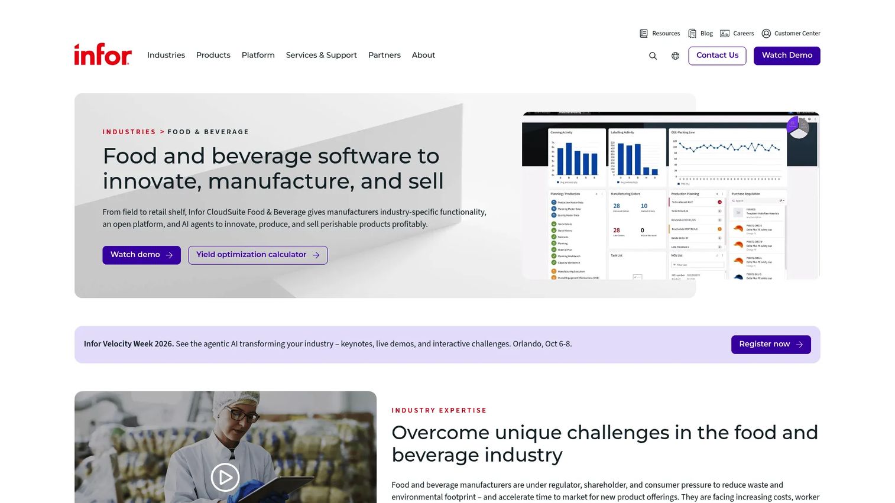Click the Blog page icon

[x=692, y=33]
